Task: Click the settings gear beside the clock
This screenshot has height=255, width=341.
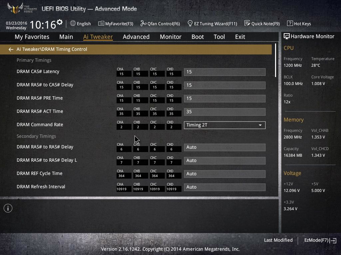Action: 60,22
